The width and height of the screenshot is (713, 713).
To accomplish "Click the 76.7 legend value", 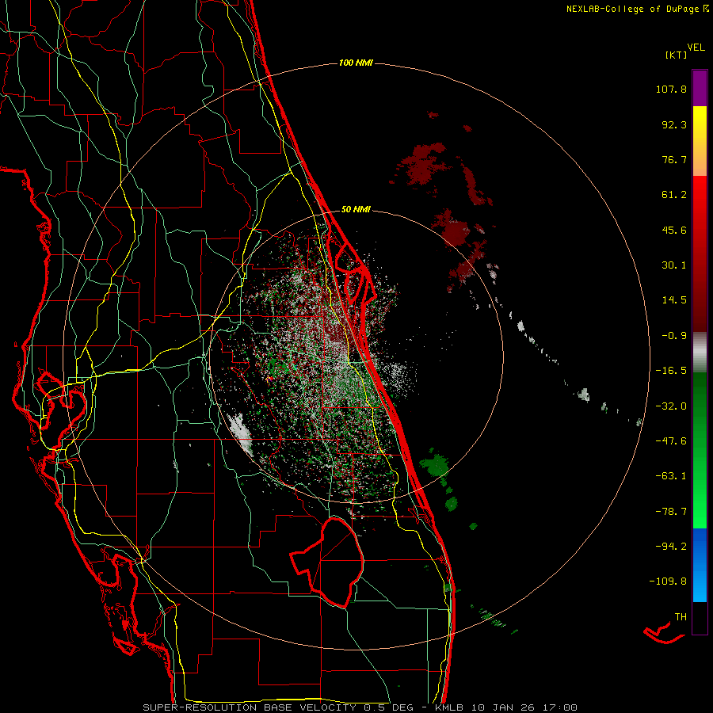I will pyautogui.click(x=674, y=159).
